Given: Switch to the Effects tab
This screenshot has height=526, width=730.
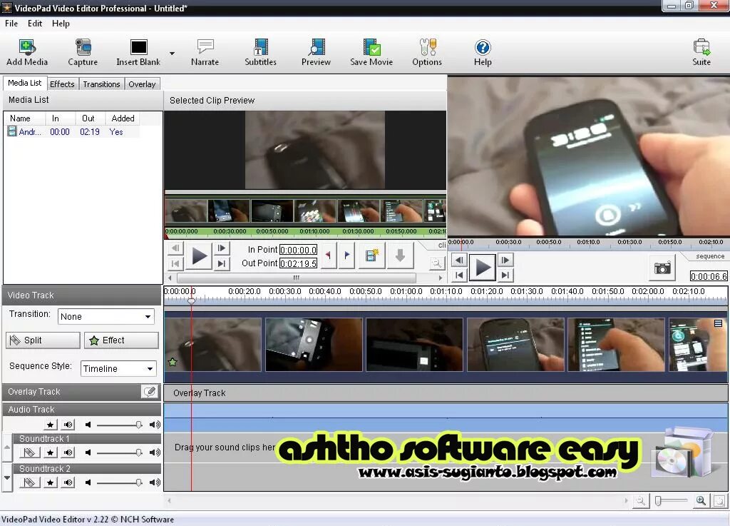Looking at the screenshot, I should (x=62, y=84).
